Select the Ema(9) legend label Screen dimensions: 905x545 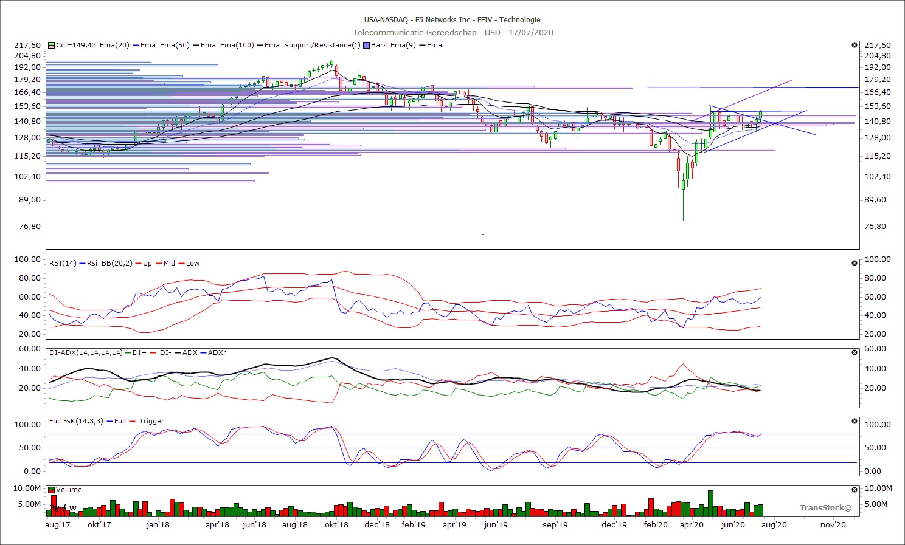tap(402, 45)
